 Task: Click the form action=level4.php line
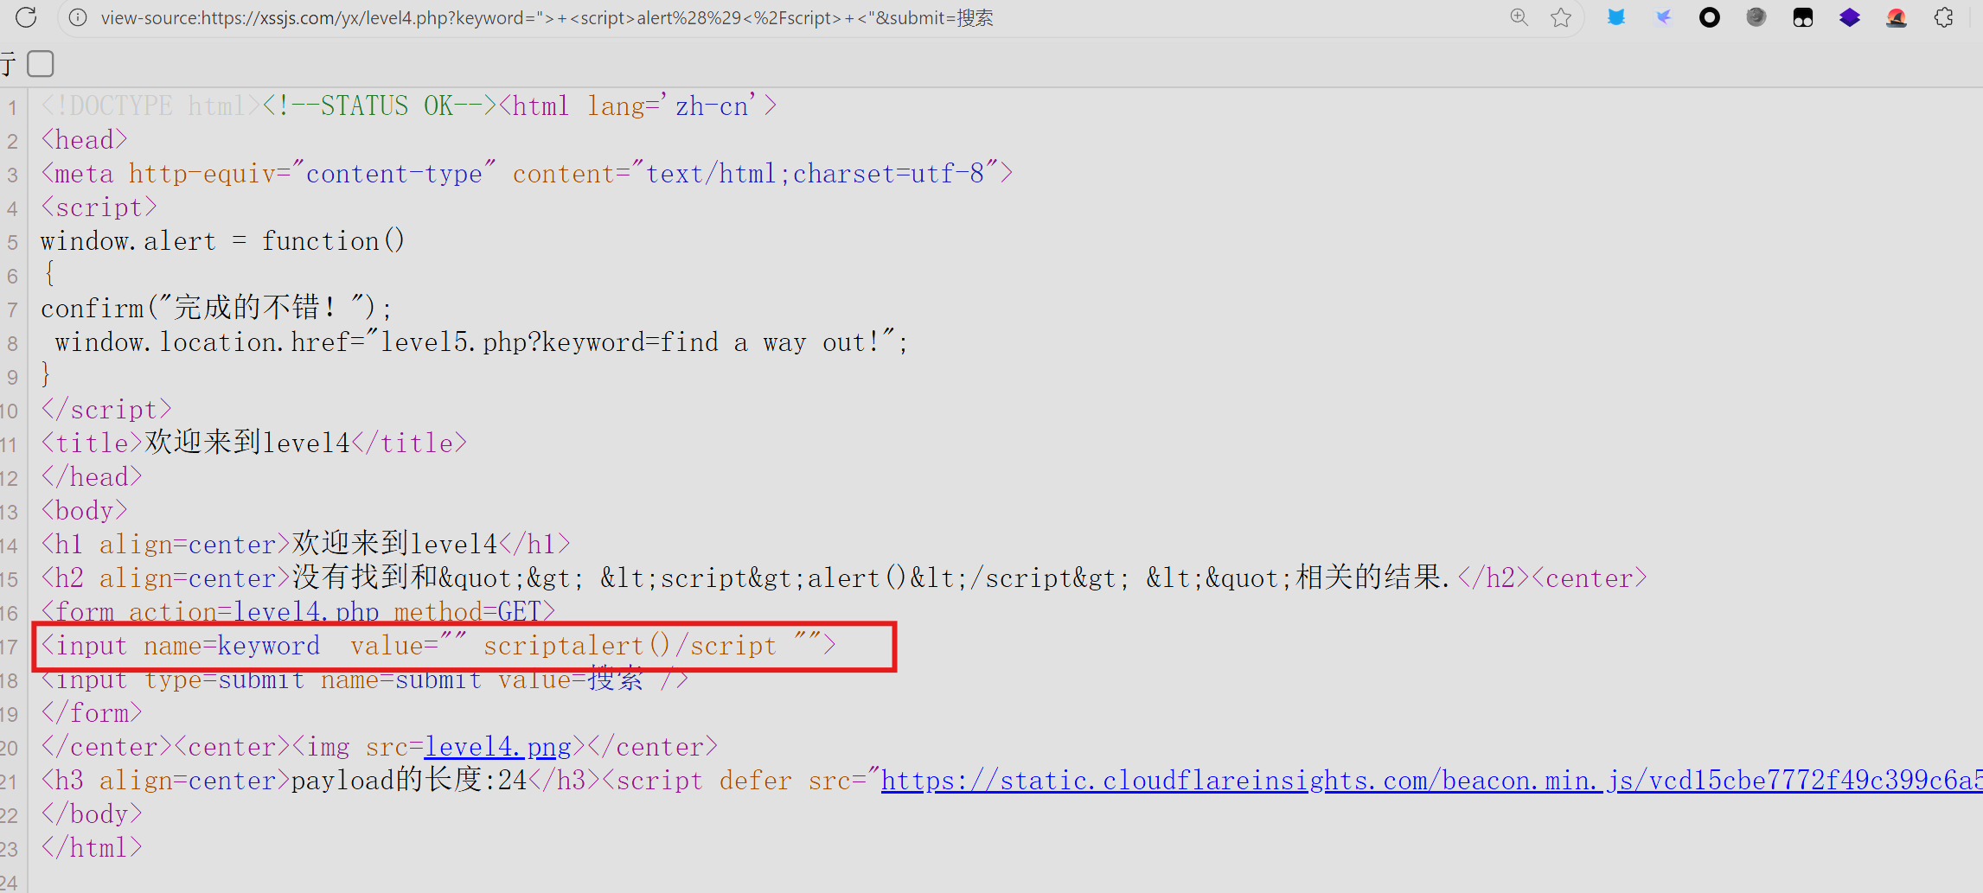[297, 612]
